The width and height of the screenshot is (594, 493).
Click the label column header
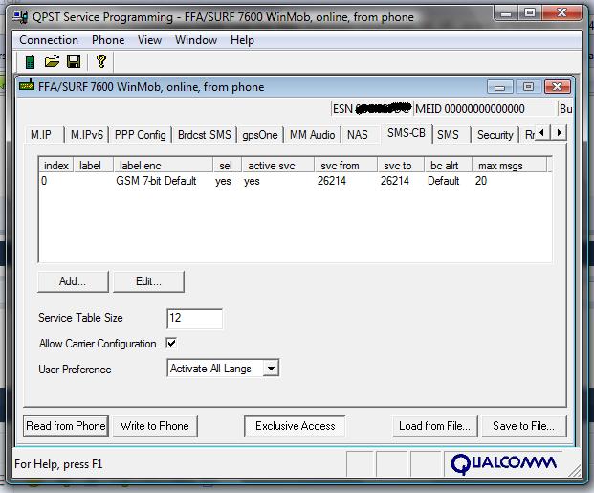[93, 166]
